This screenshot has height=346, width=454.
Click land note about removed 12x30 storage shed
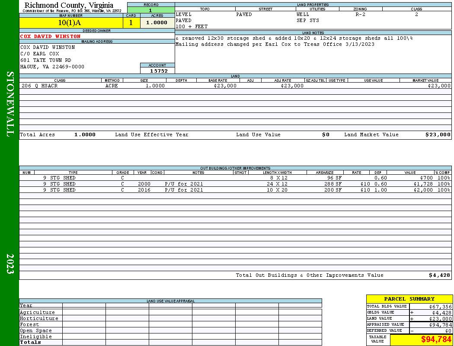294,38
